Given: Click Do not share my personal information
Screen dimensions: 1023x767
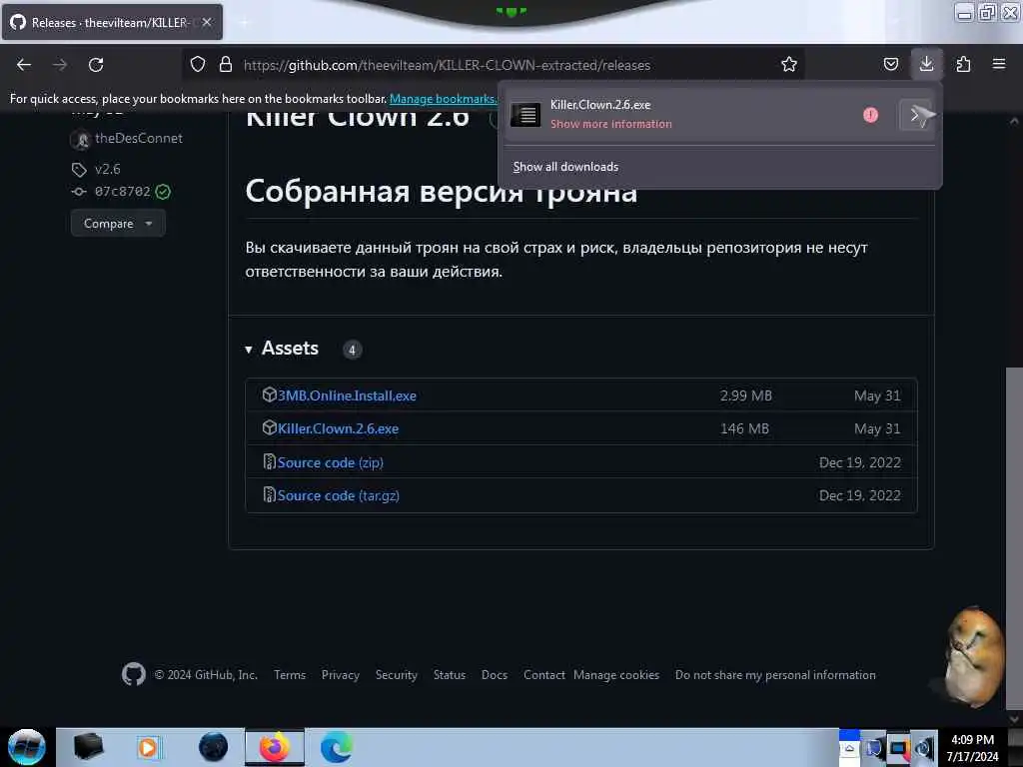Looking at the screenshot, I should pos(775,675).
